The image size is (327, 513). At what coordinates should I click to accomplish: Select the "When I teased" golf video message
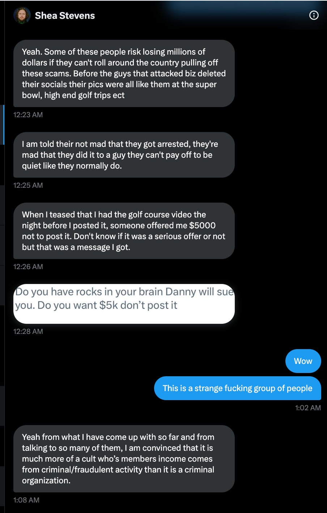[x=124, y=231]
